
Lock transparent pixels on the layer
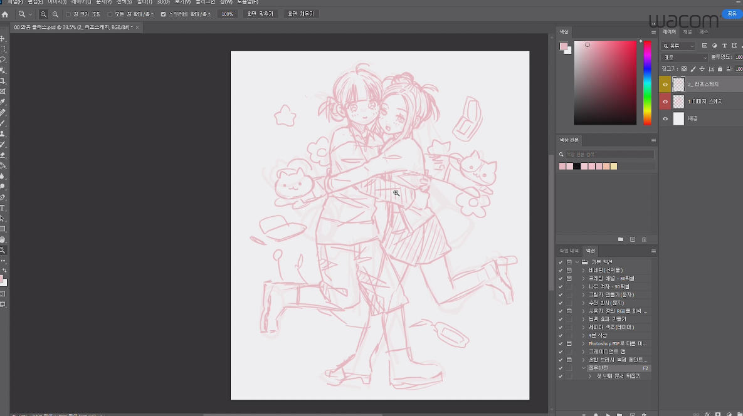click(684, 69)
